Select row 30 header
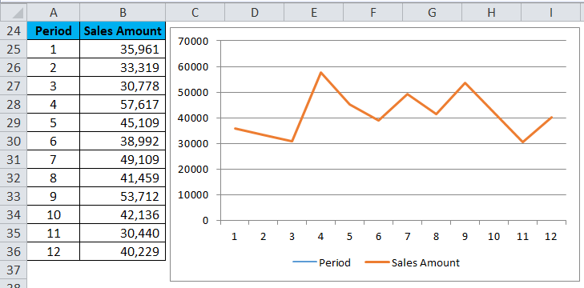Screen dimensions: 584x288 (14, 142)
